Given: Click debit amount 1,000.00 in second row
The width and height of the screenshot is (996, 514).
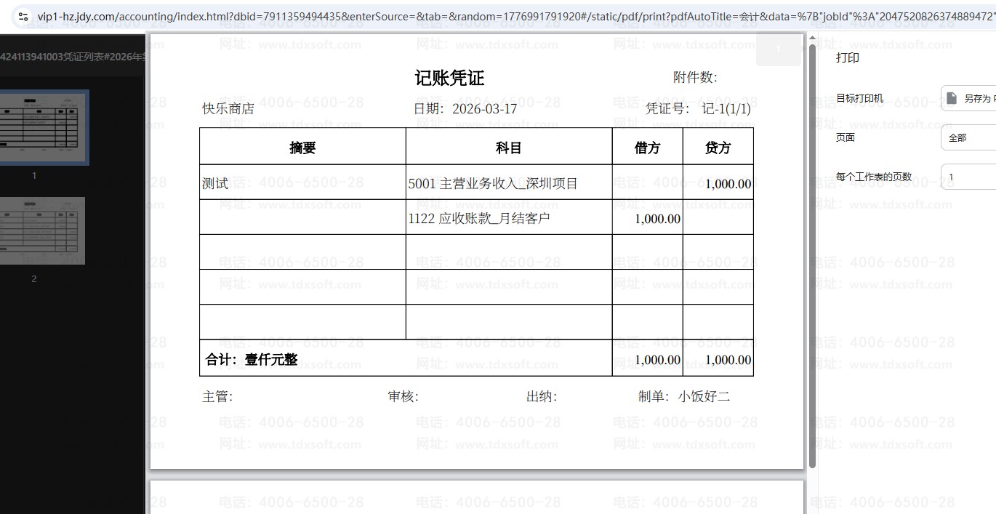Looking at the screenshot, I should pyautogui.click(x=657, y=219).
